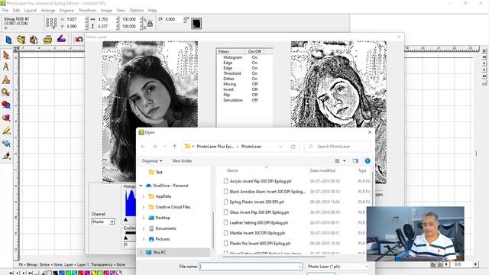Click the blue New document icon
Screen dimensions: 489x275
pos(8,40)
